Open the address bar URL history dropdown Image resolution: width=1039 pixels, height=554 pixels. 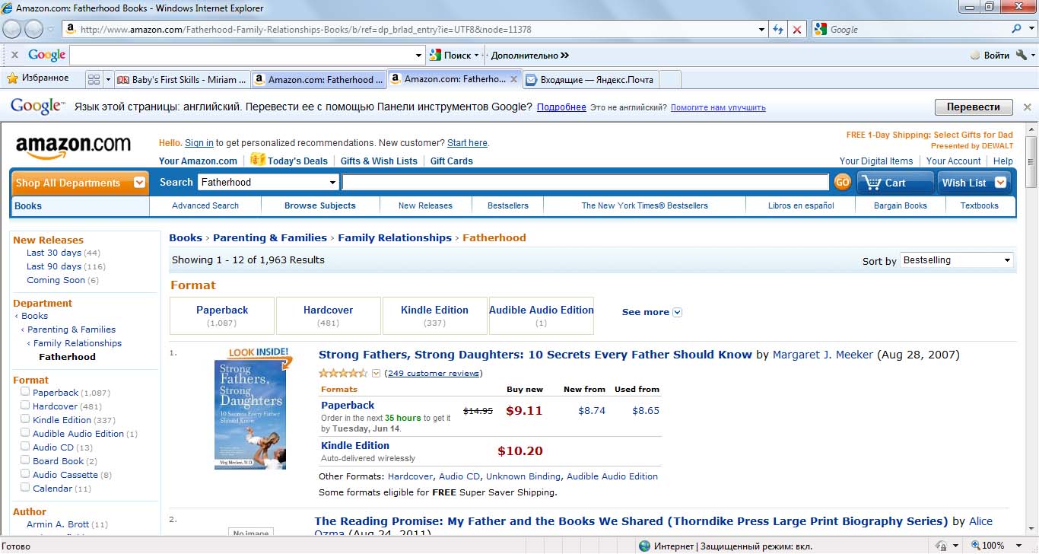tap(762, 30)
